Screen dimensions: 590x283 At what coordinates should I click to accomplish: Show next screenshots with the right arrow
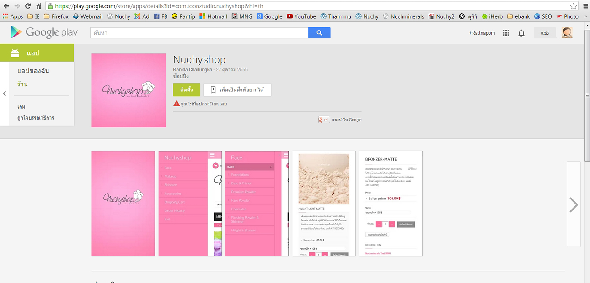tap(574, 204)
